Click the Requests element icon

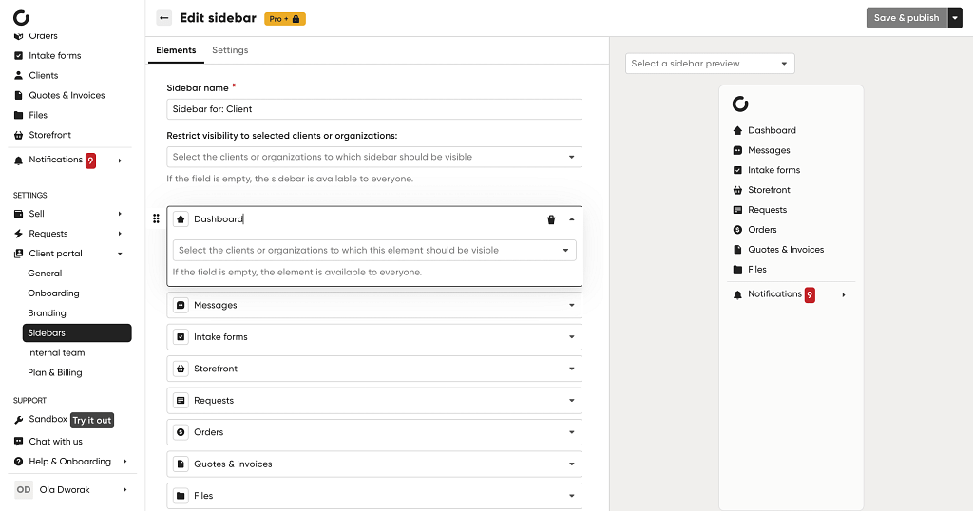pyautogui.click(x=181, y=401)
